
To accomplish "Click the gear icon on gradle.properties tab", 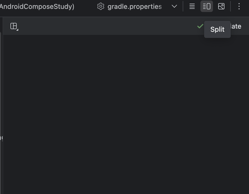I will point(101,7).
